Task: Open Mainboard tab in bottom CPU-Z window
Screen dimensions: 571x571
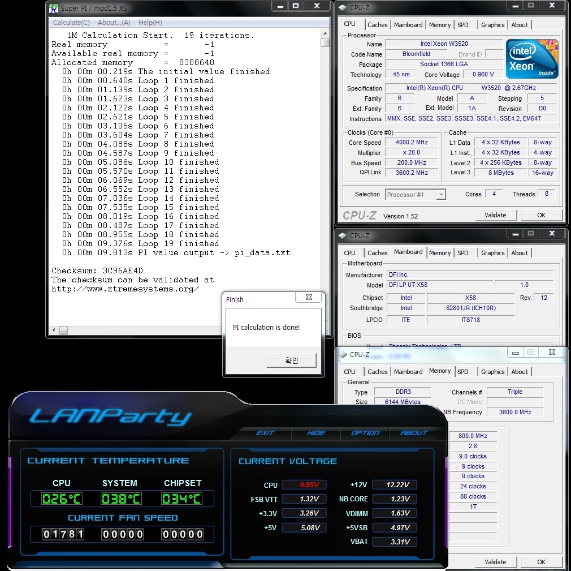Action: 408,372
